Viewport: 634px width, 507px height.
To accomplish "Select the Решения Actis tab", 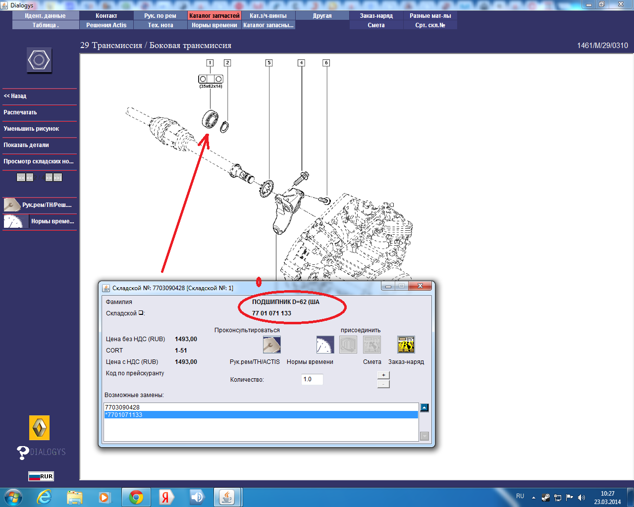I will [x=106, y=25].
